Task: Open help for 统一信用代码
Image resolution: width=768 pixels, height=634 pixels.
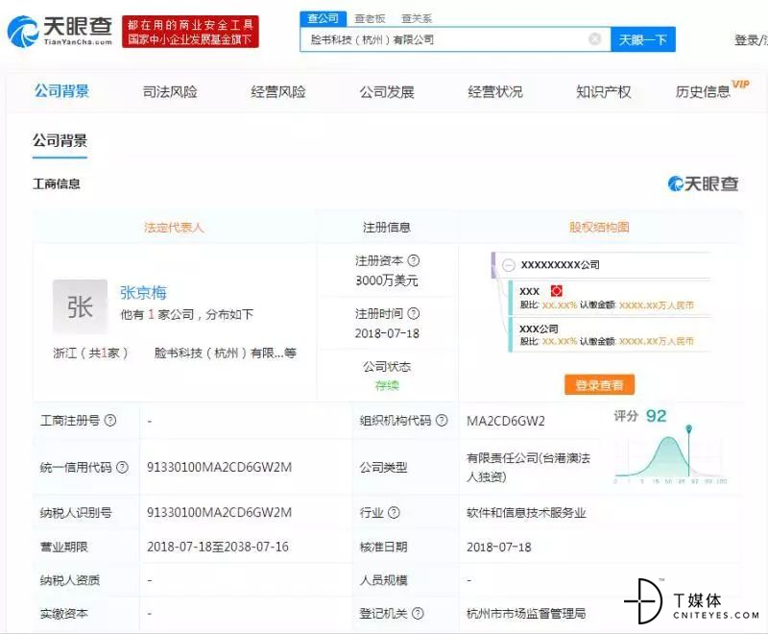Action: (123, 468)
